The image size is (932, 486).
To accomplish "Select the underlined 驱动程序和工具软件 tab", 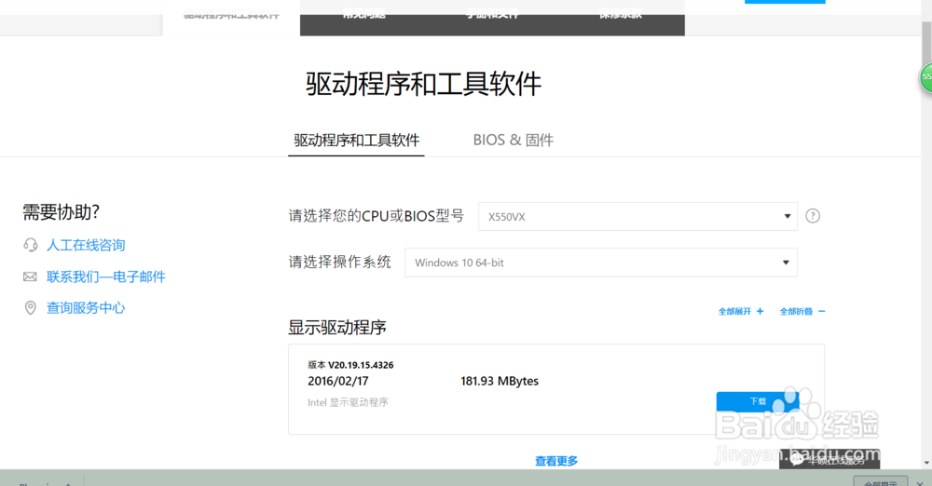I will point(357,141).
